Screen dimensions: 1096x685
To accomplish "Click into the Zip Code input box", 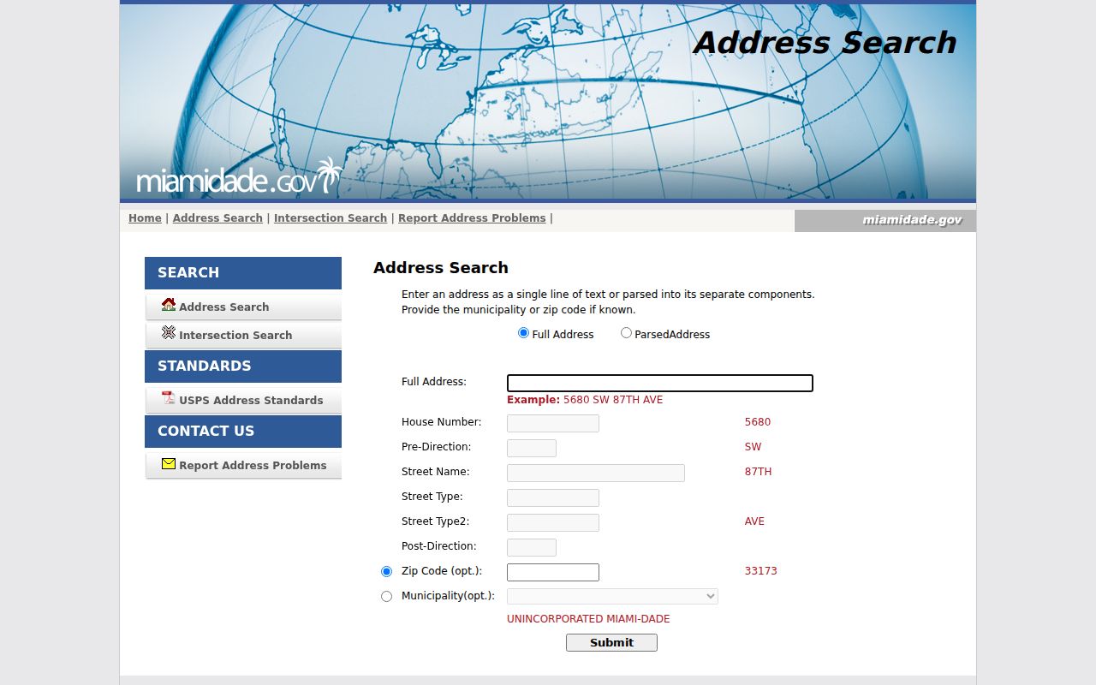I will (x=553, y=572).
